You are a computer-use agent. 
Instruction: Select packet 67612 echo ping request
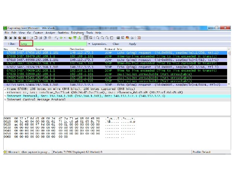(x=115, y=67)
